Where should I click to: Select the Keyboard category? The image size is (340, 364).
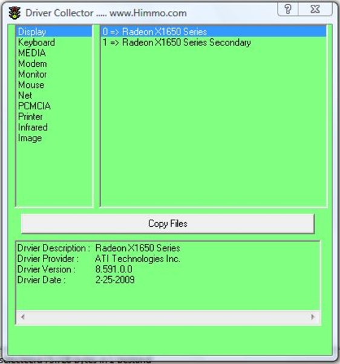click(36, 42)
